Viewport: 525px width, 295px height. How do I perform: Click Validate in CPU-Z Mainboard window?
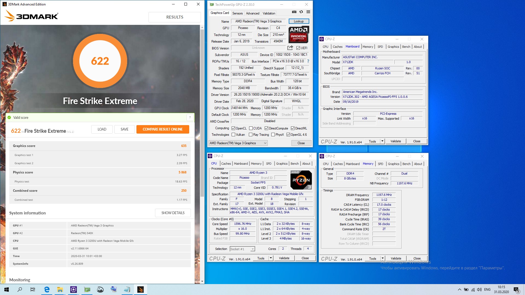click(x=396, y=141)
